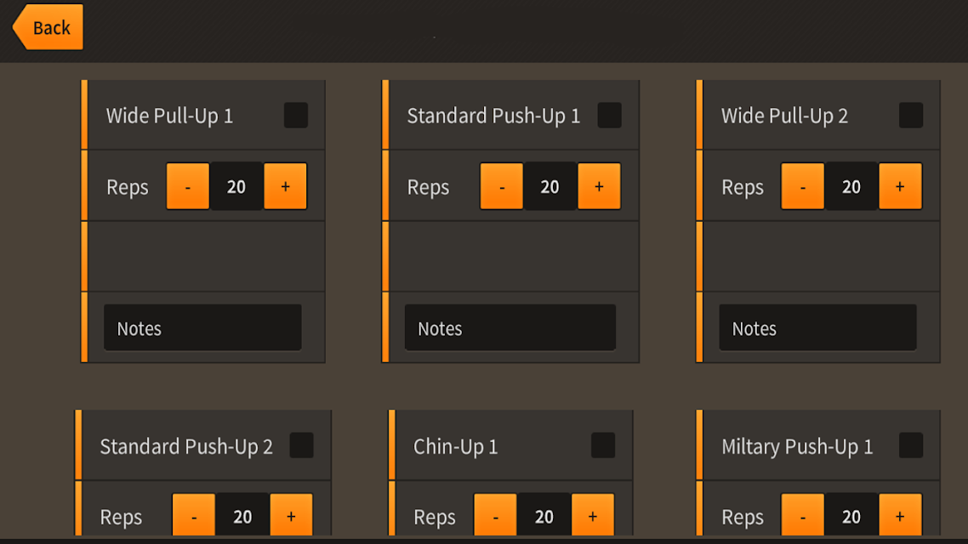This screenshot has height=544, width=968.
Task: Tick the Wide Pull-Up 2 checkbox
Action: (x=911, y=116)
